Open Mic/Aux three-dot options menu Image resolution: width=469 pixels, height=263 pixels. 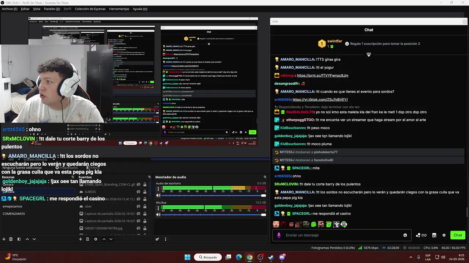point(158,208)
